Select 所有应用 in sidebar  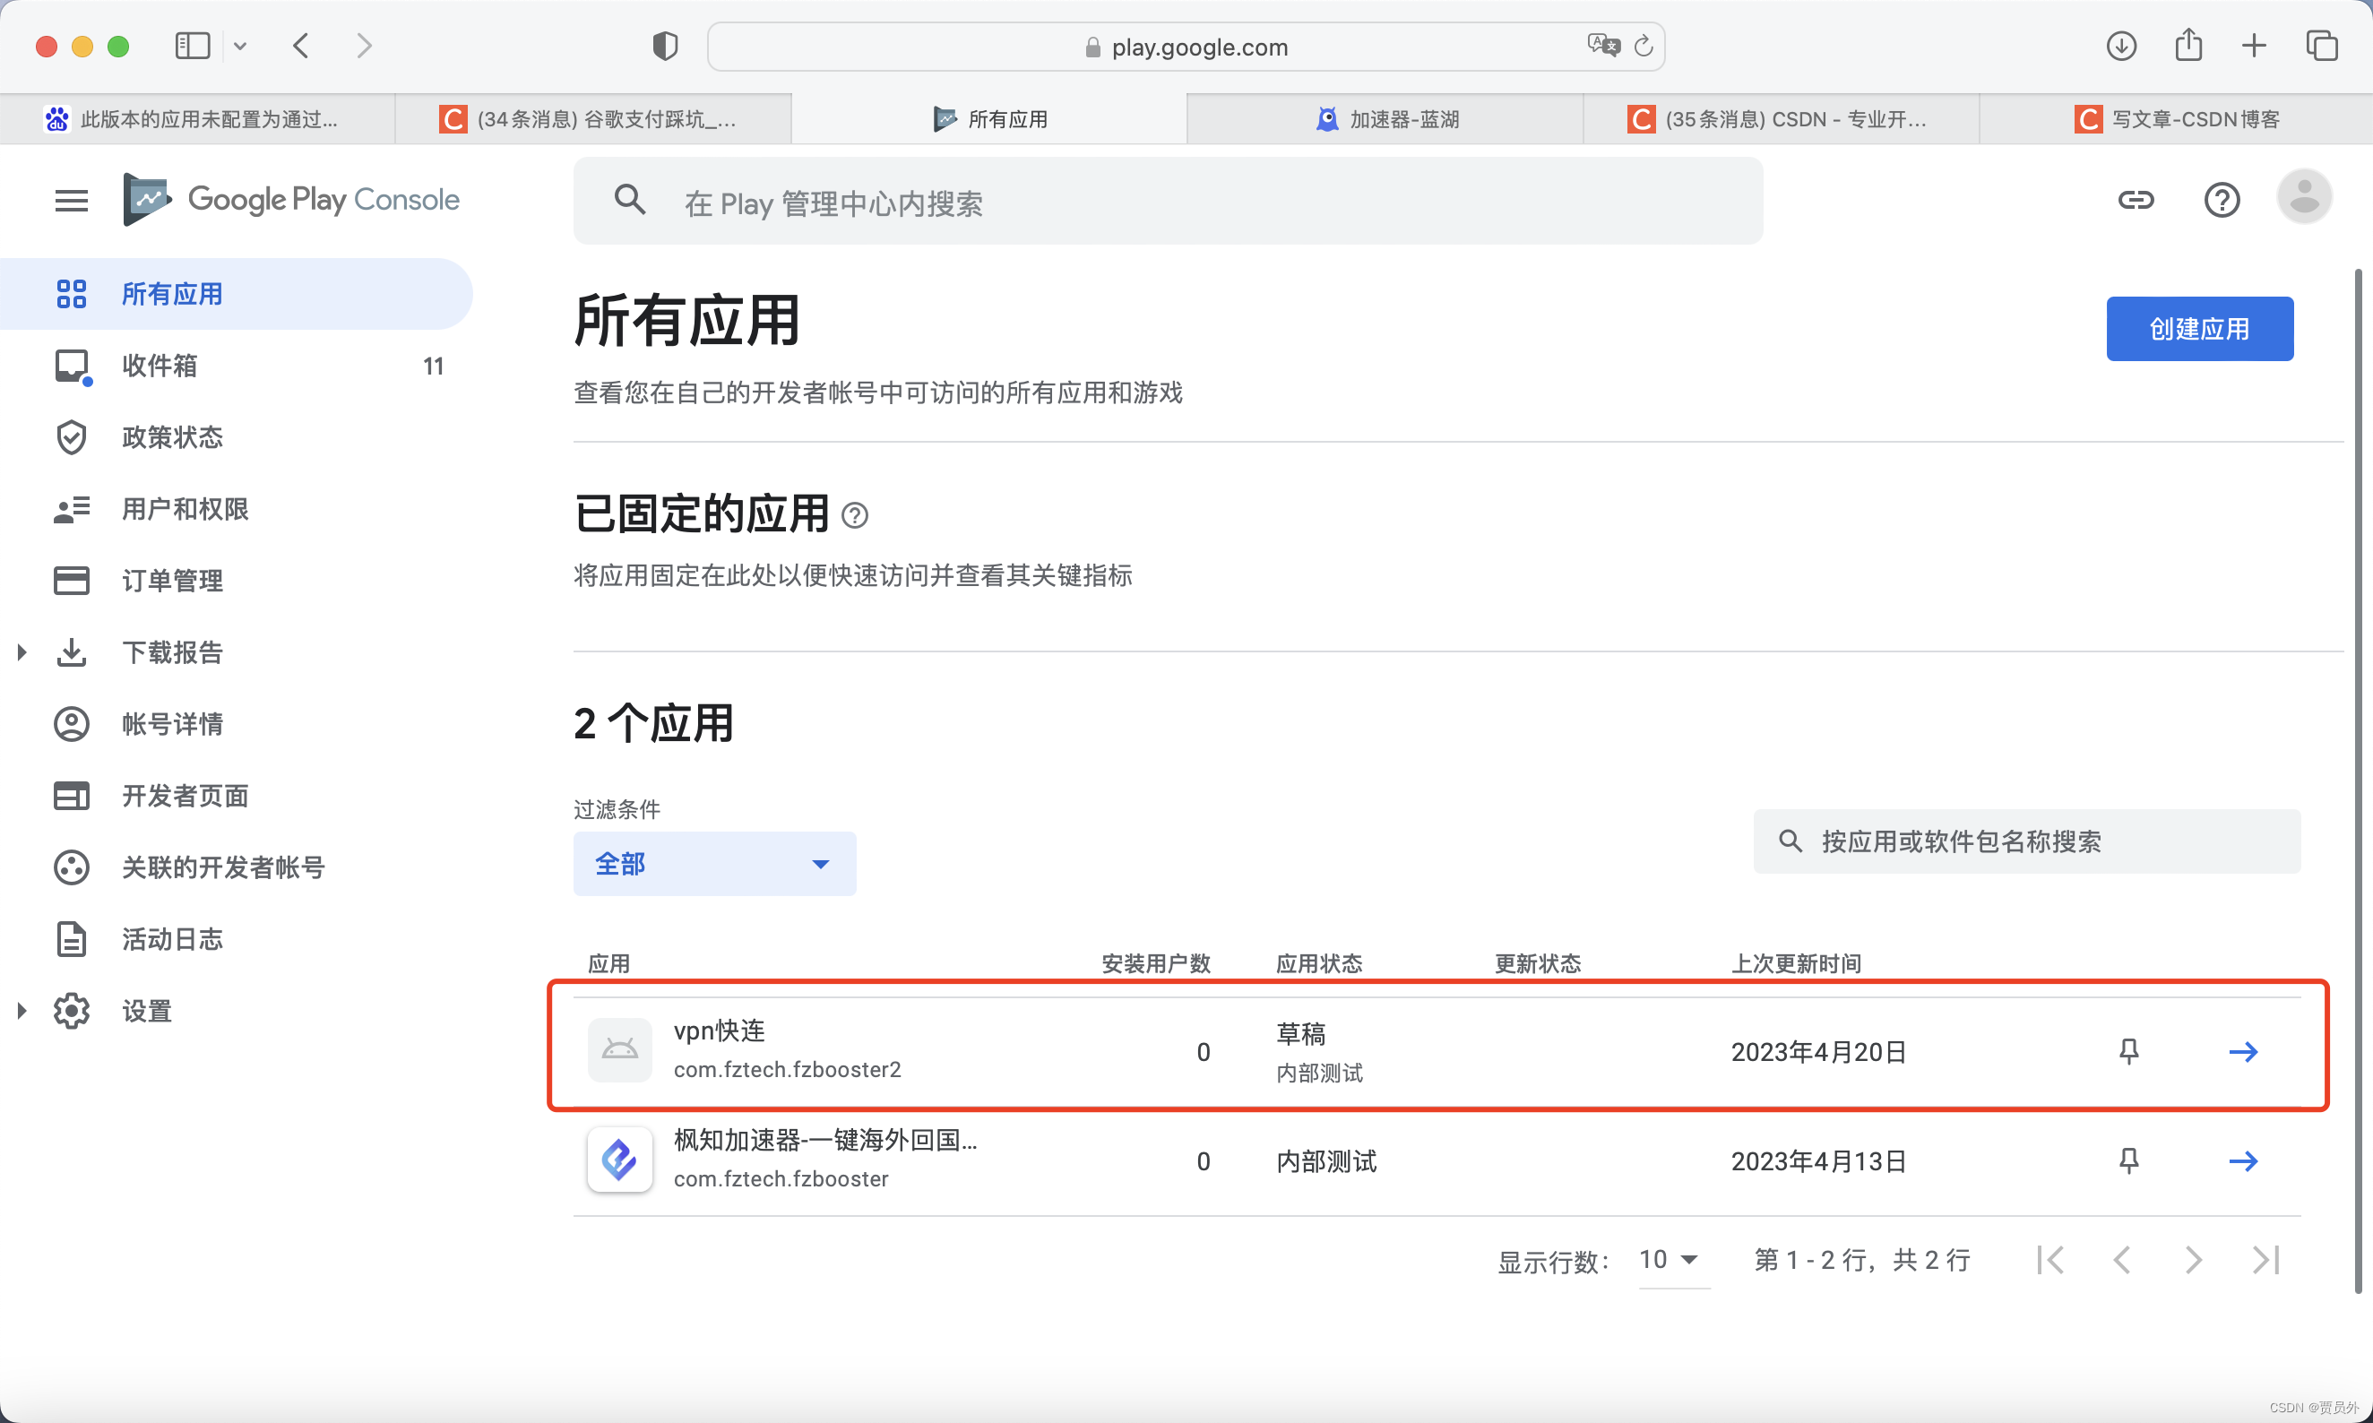(236, 293)
